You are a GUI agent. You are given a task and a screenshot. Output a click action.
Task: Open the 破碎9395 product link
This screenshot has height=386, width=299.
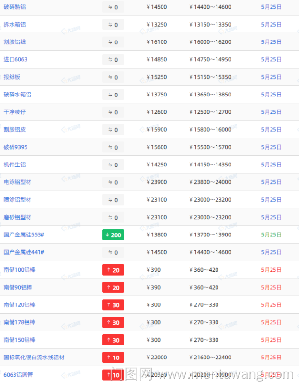pos(15,147)
